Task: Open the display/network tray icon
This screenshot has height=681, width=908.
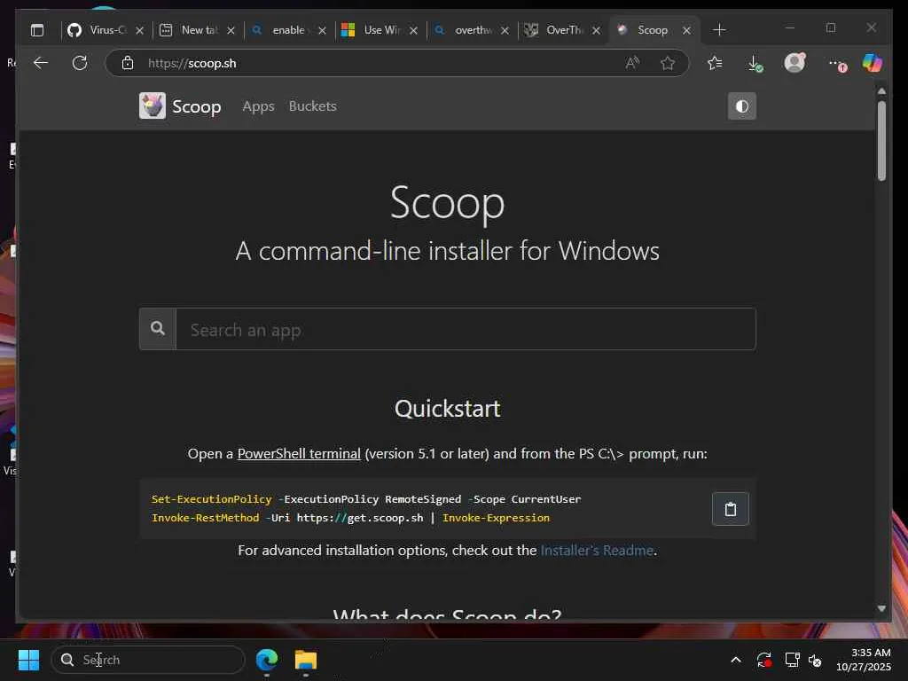Action: pos(792,660)
